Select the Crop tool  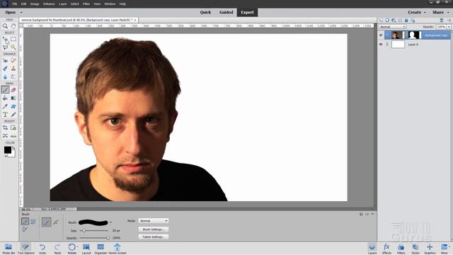[x=5, y=127]
